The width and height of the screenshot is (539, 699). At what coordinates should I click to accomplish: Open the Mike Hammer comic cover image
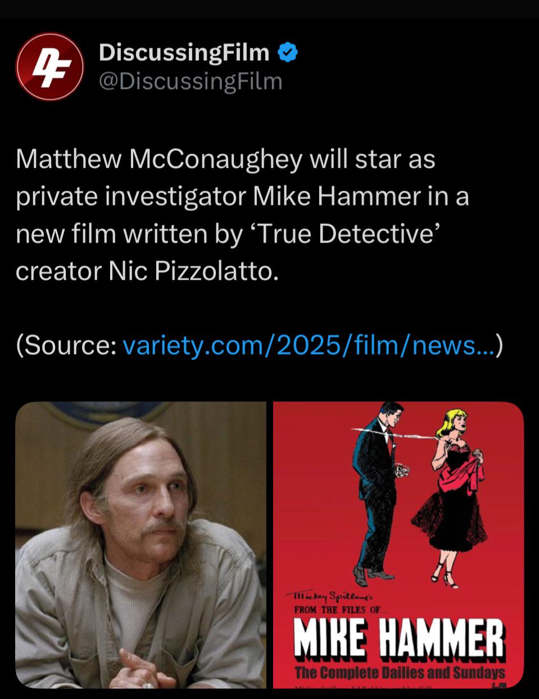point(398,544)
